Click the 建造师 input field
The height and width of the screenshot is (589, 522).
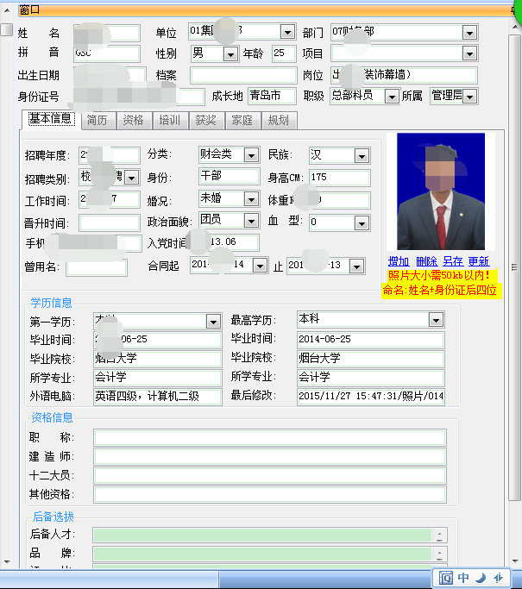270,457
